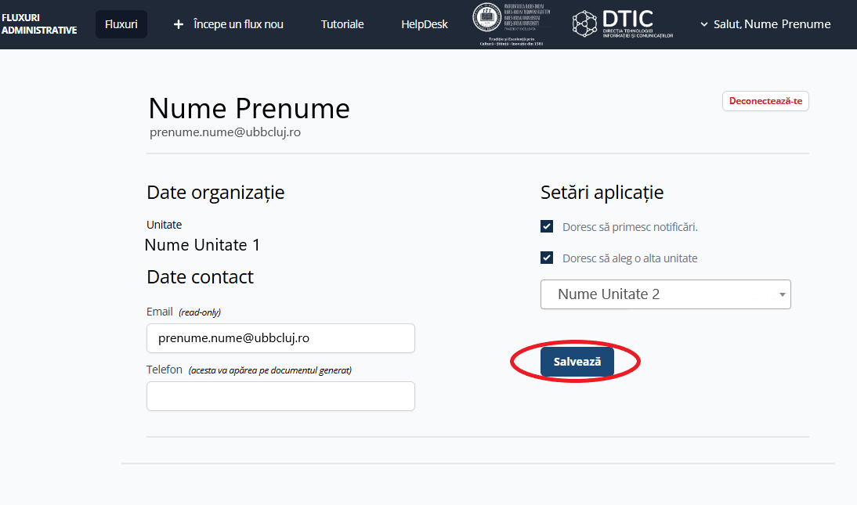Select 'Începe un flux nou' in navbar

point(238,24)
